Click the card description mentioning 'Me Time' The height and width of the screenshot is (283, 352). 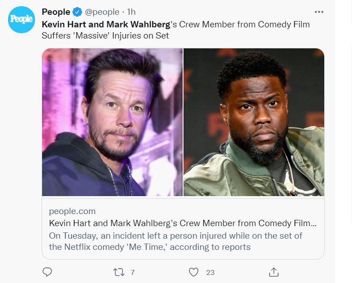(x=176, y=241)
